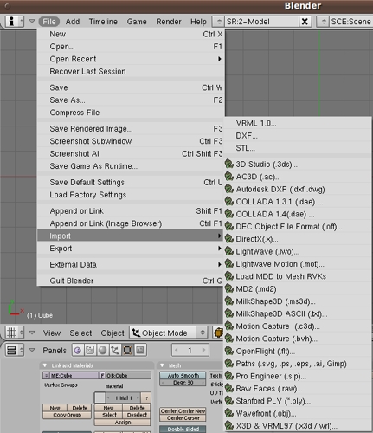Choose Recover Last Session

point(131,71)
